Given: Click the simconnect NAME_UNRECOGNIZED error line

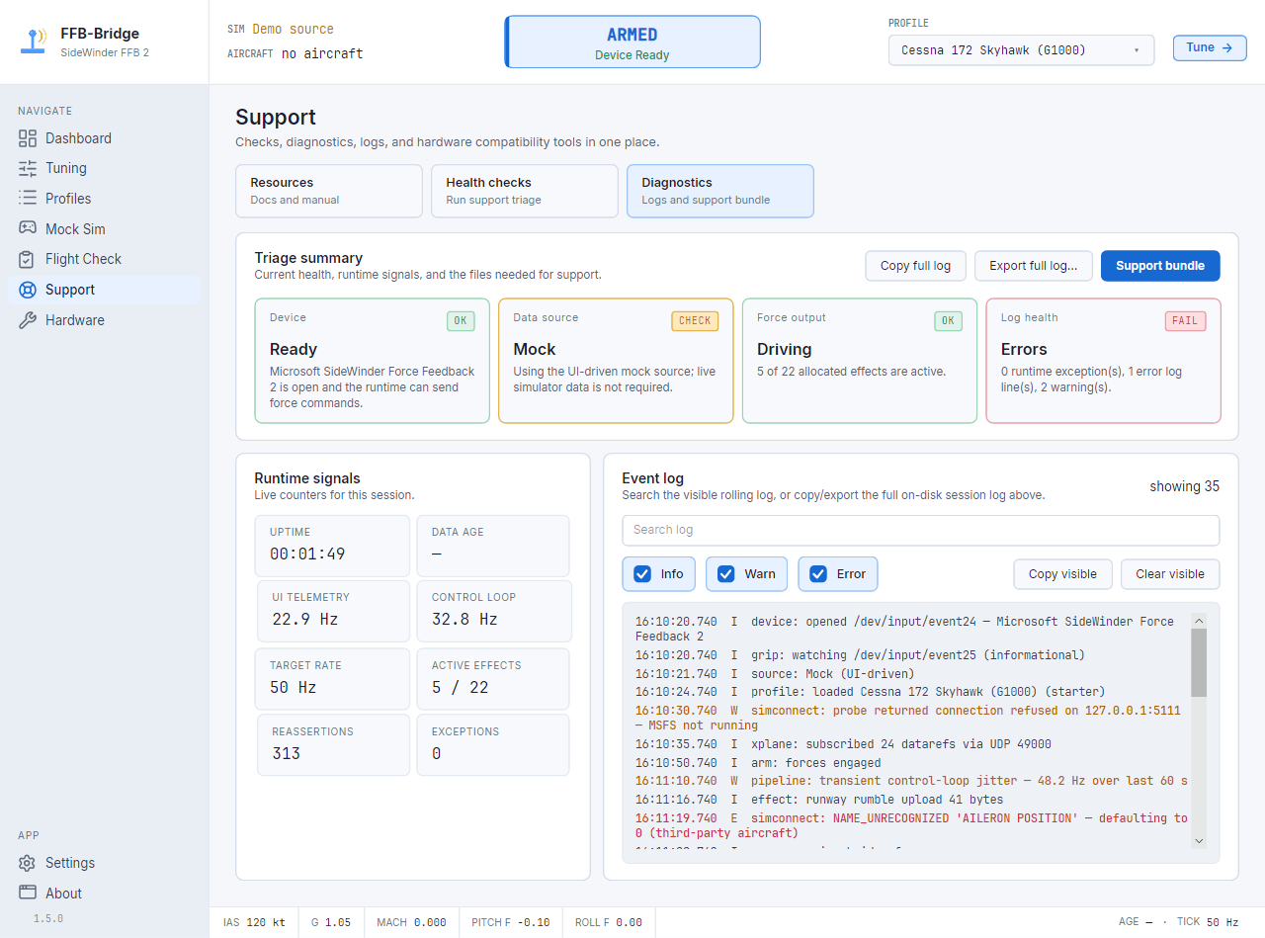Looking at the screenshot, I should pos(912,825).
